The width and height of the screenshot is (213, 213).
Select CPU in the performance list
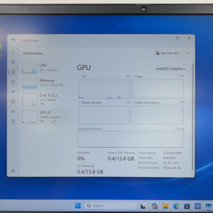(x=46, y=69)
